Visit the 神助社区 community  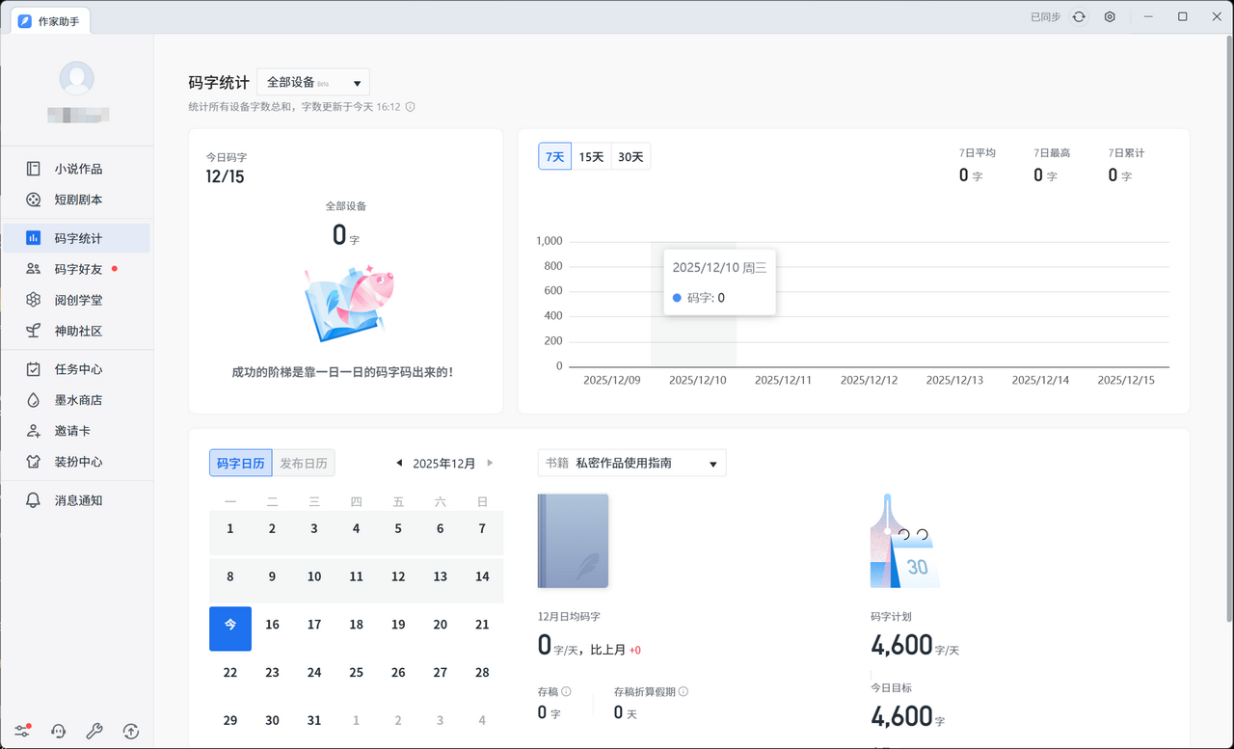(x=77, y=330)
